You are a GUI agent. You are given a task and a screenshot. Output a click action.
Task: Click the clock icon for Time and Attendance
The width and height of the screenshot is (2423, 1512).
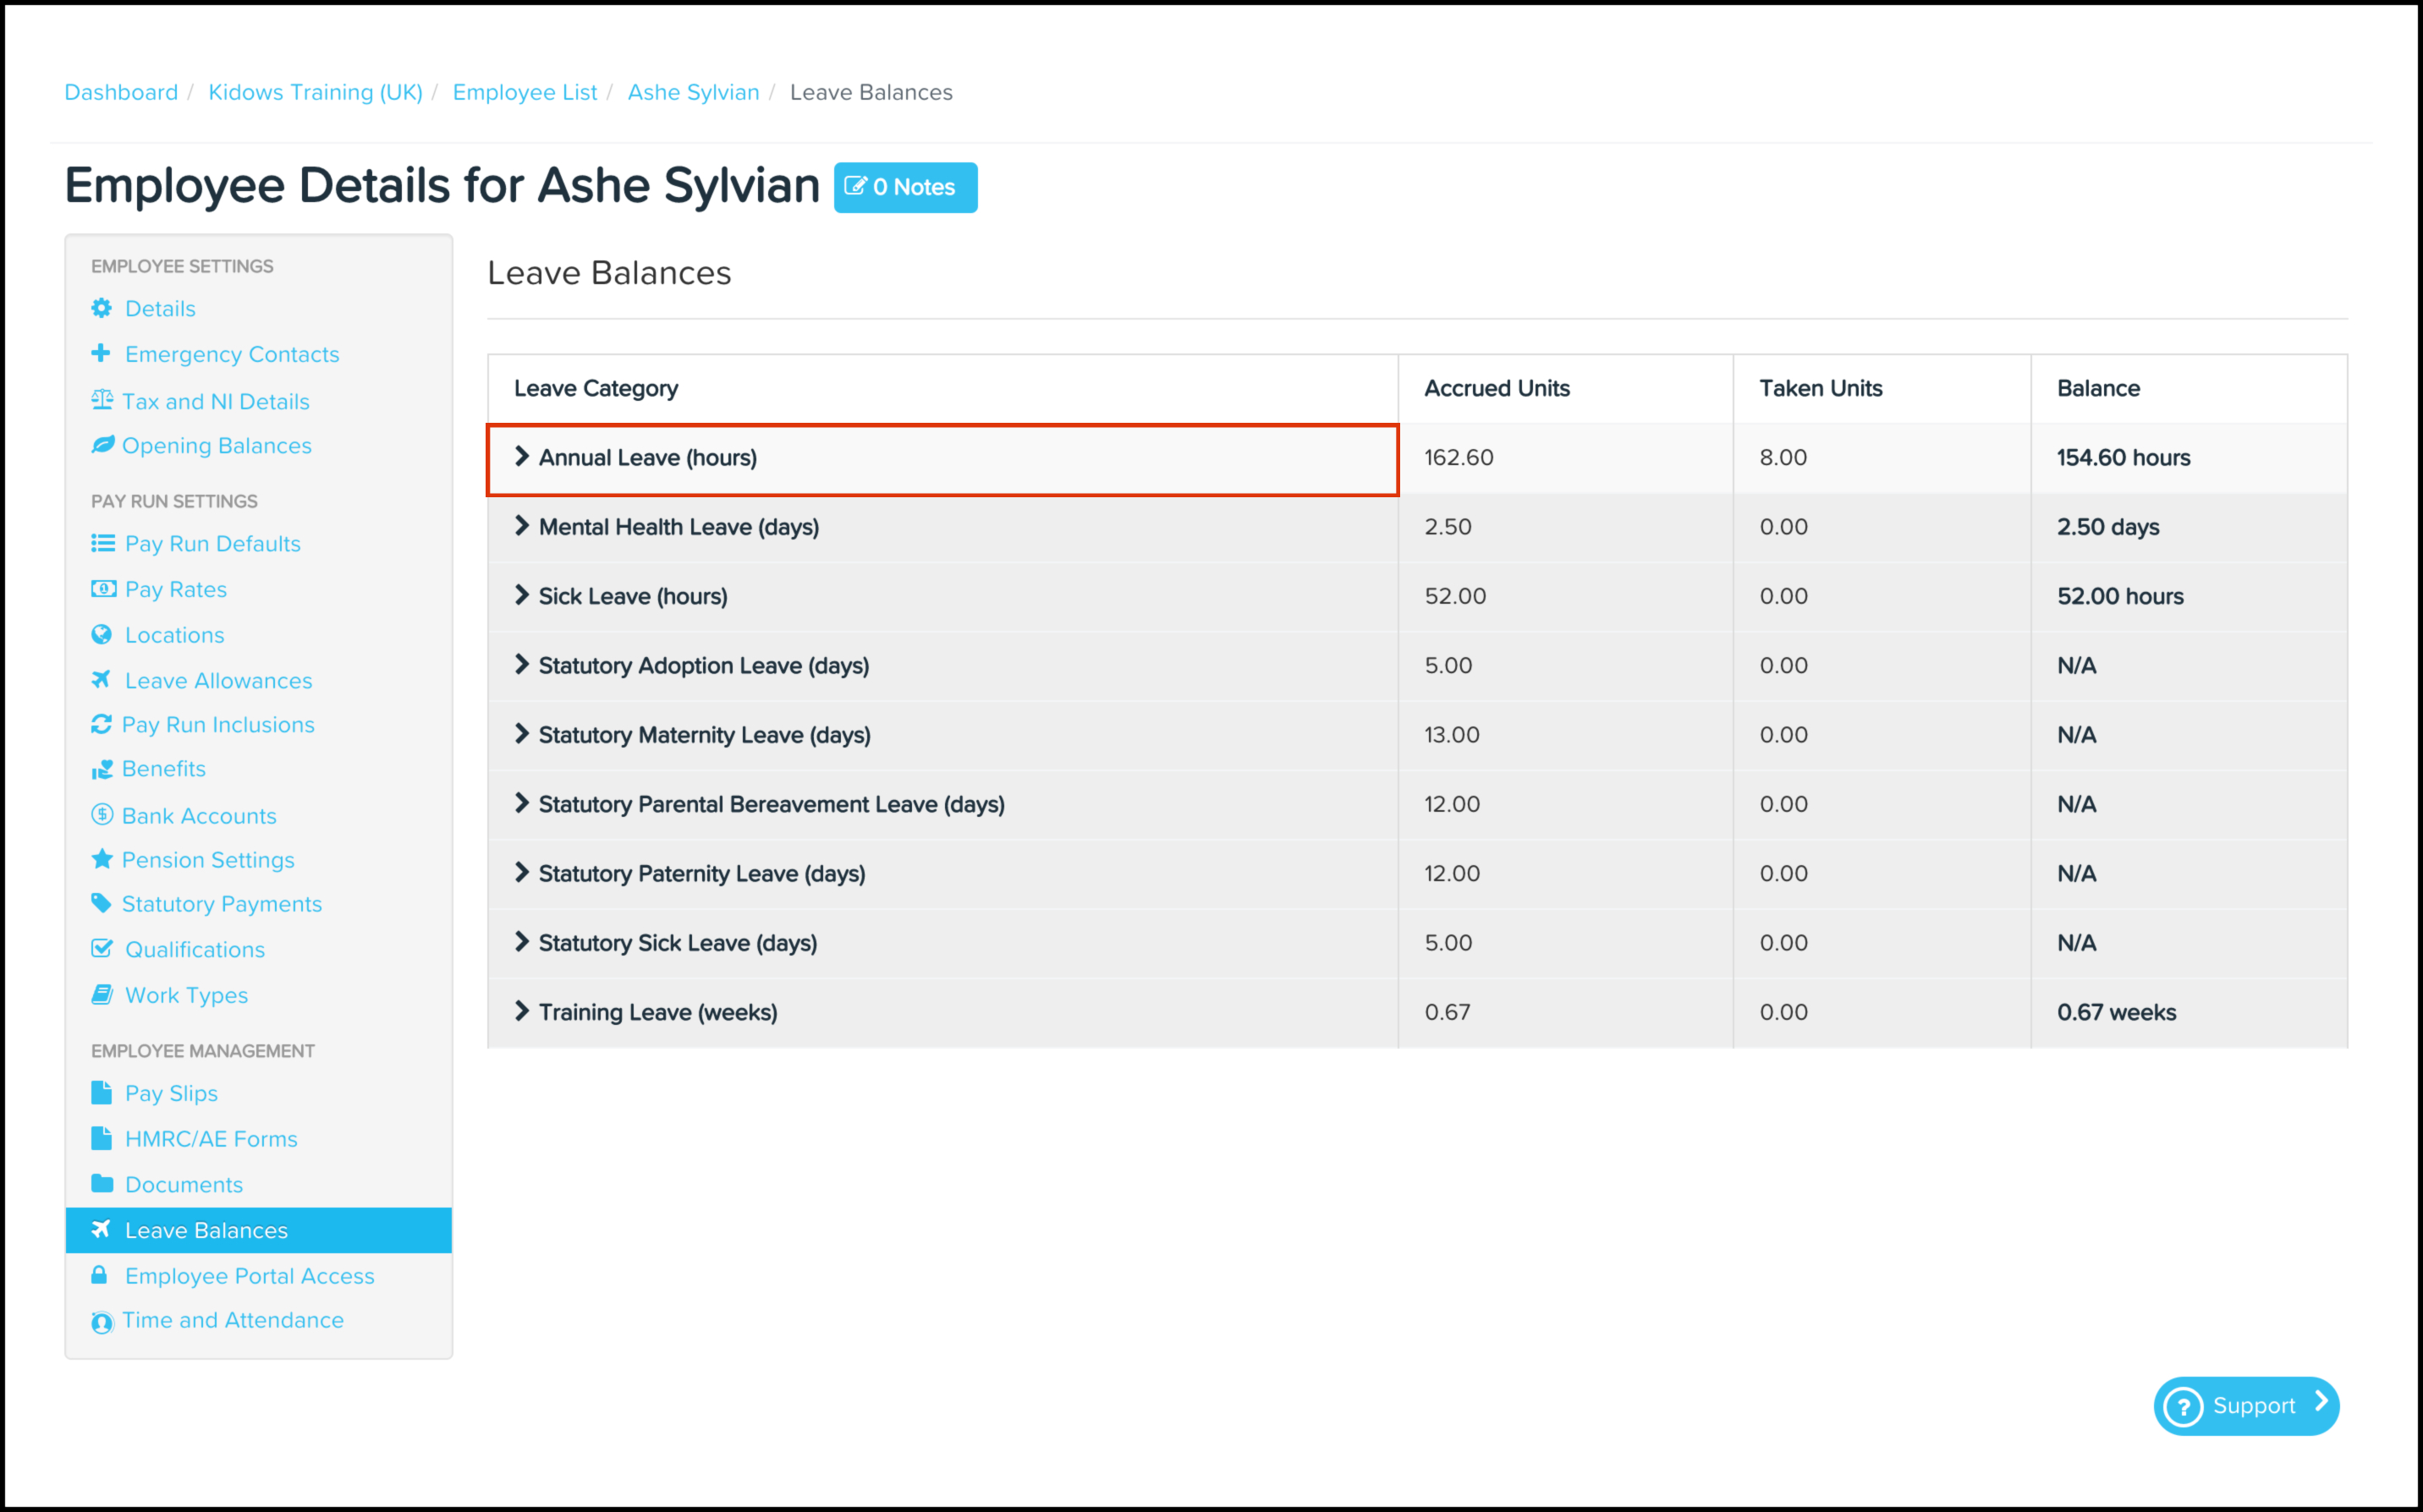102,1322
